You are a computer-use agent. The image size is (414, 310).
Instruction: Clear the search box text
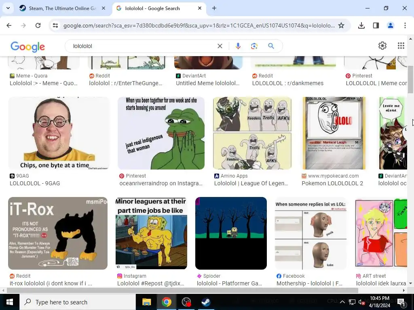220,46
